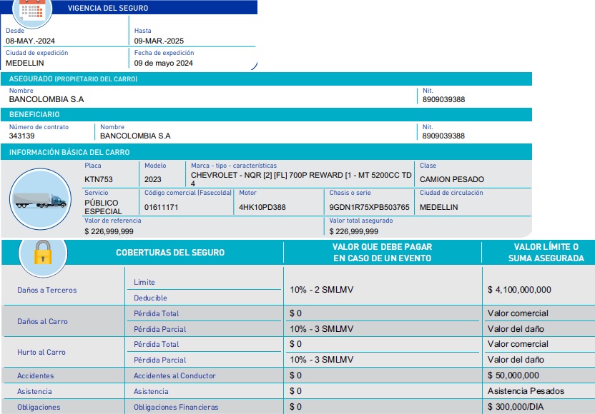595x414 pixels.
Task: Click the Daños a Terceros coverage label
Action: 47,290
